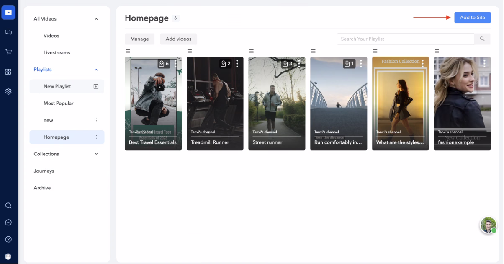Viewport: 504px width, 264px height.
Task: Click the Add videos button
Action: (178, 39)
